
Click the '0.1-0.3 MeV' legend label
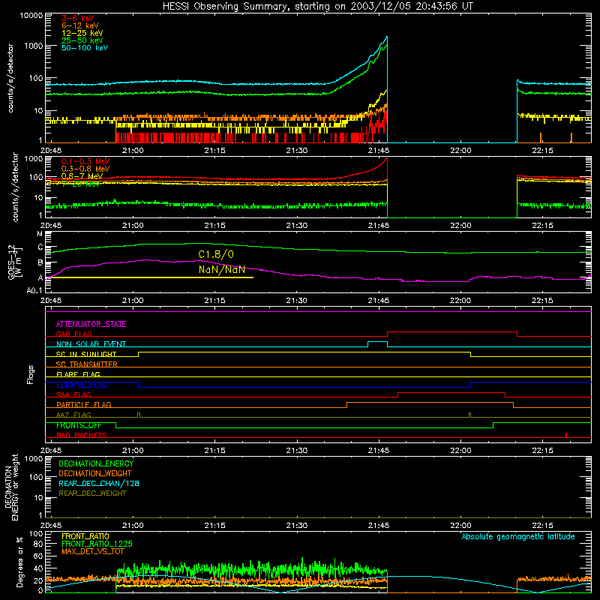(x=85, y=161)
